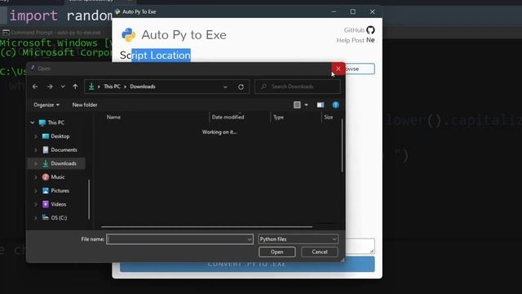Expand the Pictures tree node
Image resolution: width=522 pixels, height=294 pixels.
pos(36,190)
